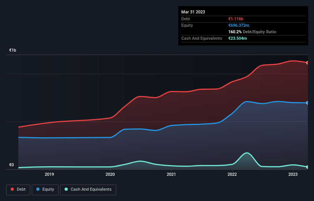This screenshot has width=314, height=201.
Task: Click the teal Cash legend dot
Action: click(x=66, y=189)
